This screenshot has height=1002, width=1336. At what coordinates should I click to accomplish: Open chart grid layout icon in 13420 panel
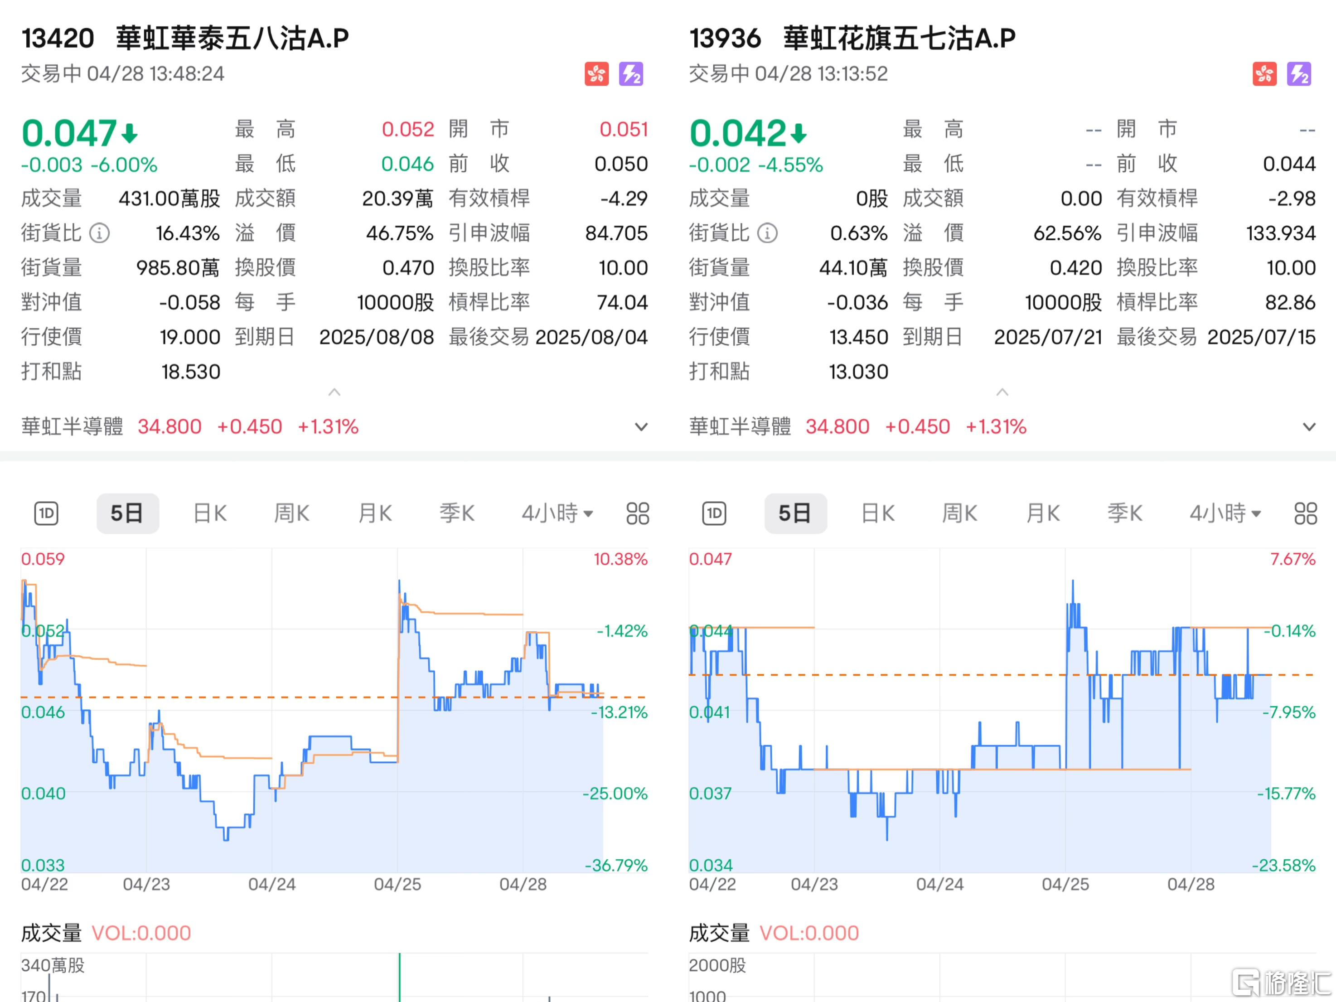[638, 513]
